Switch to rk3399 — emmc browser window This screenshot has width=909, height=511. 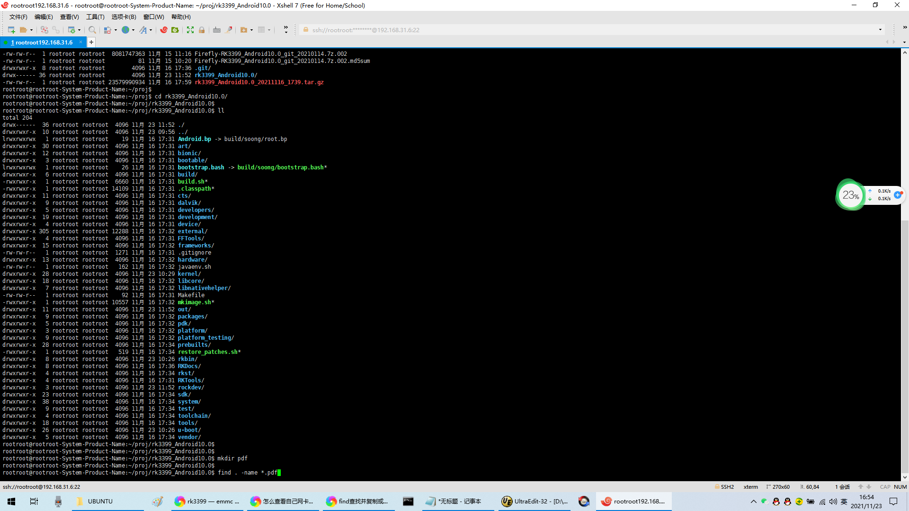(207, 501)
